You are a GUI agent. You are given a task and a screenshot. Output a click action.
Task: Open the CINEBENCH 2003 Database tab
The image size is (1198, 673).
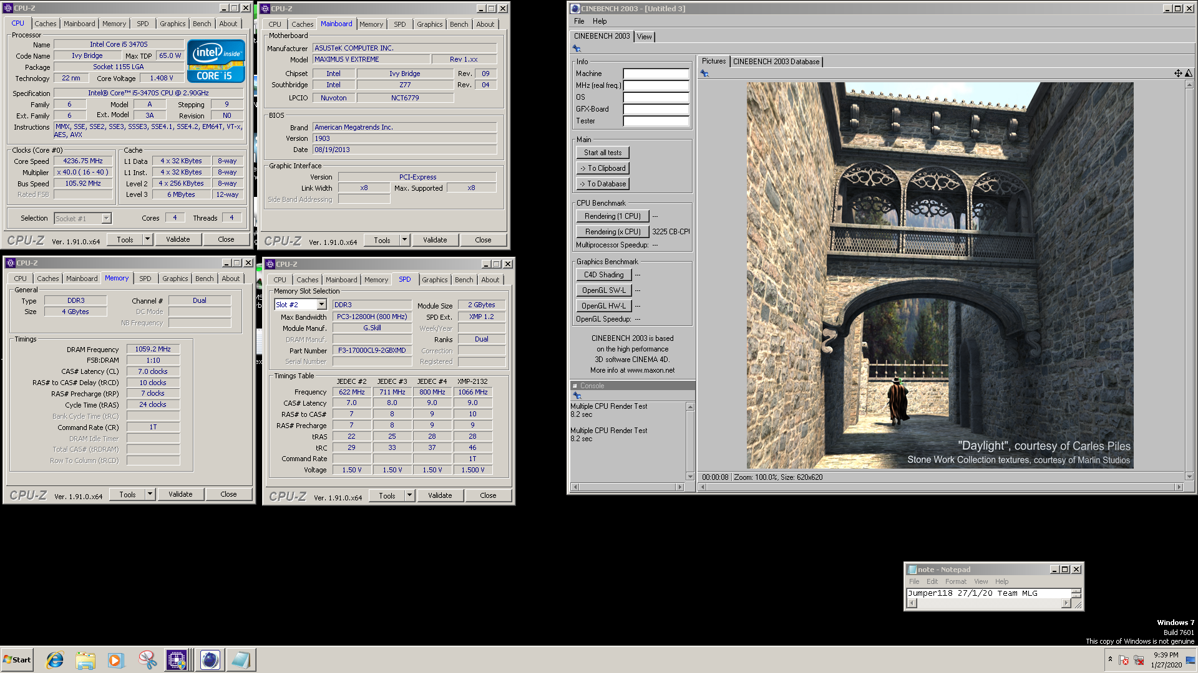[776, 62]
